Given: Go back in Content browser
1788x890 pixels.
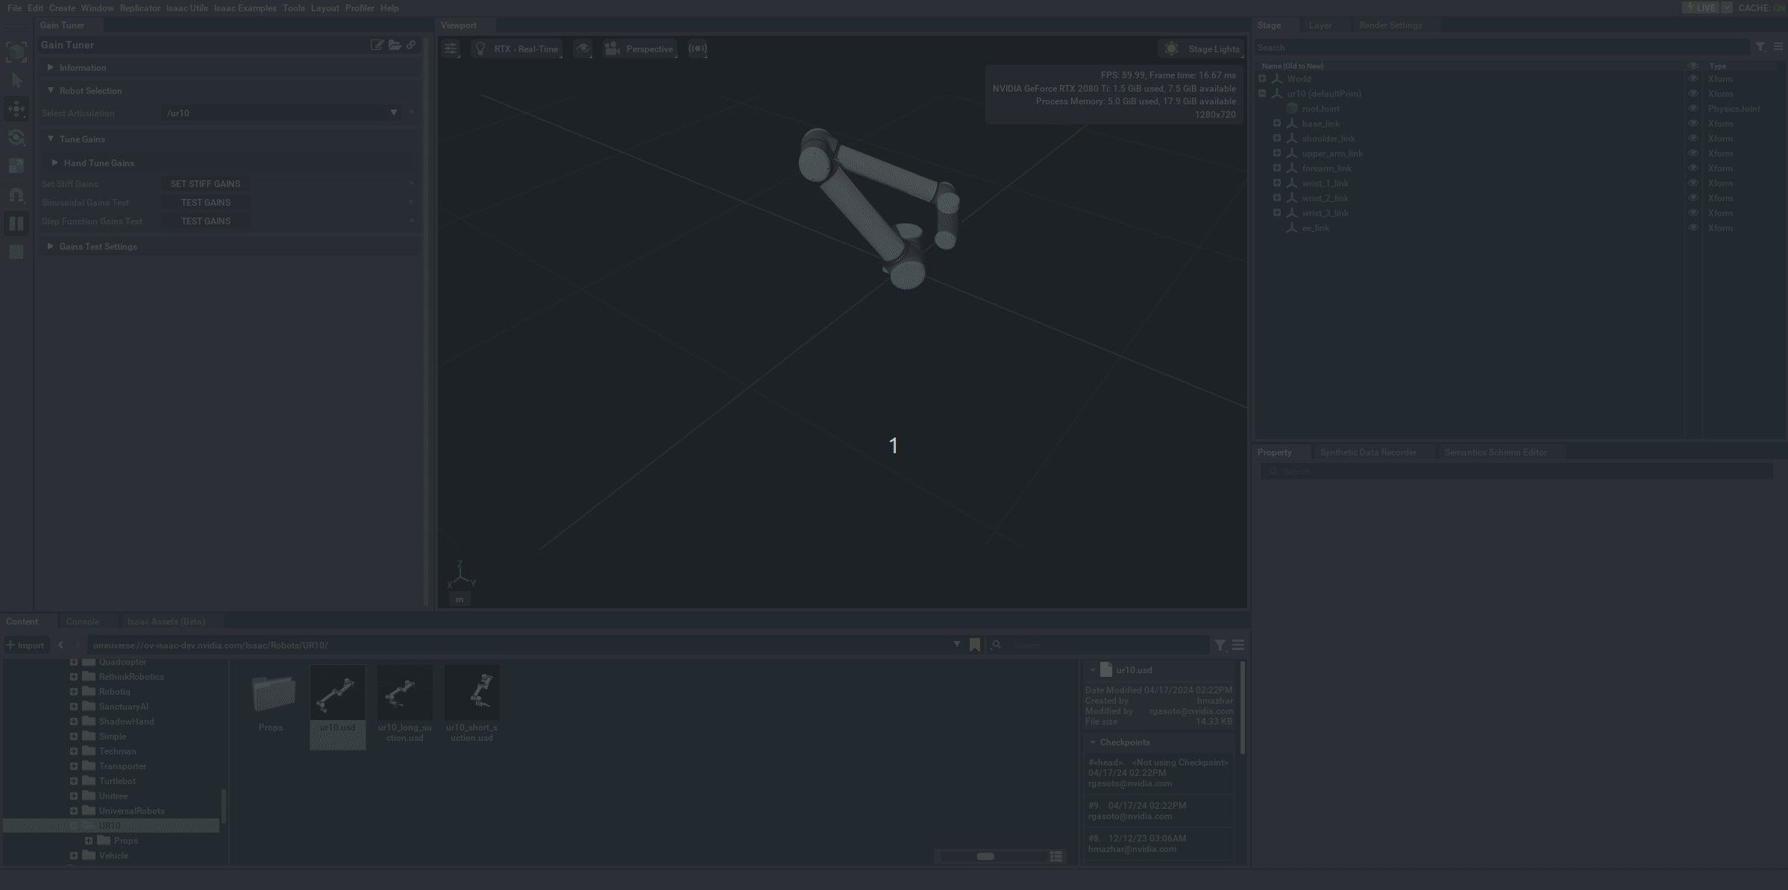Looking at the screenshot, I should click(x=61, y=646).
